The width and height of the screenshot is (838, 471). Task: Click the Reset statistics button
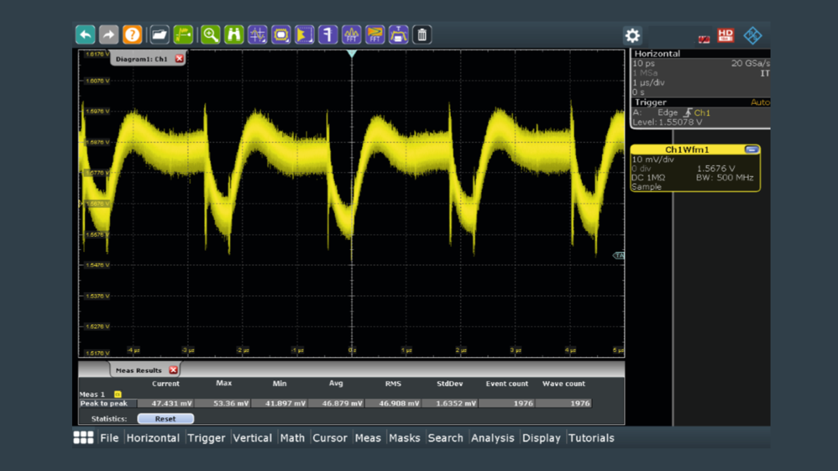(166, 419)
